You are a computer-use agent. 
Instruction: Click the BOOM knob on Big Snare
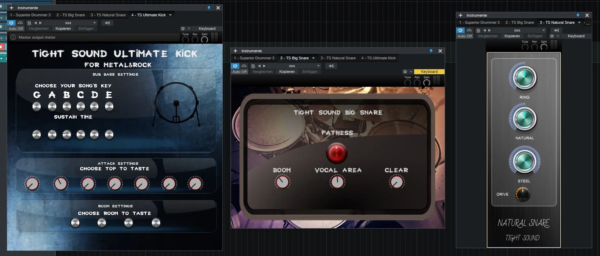tap(282, 182)
